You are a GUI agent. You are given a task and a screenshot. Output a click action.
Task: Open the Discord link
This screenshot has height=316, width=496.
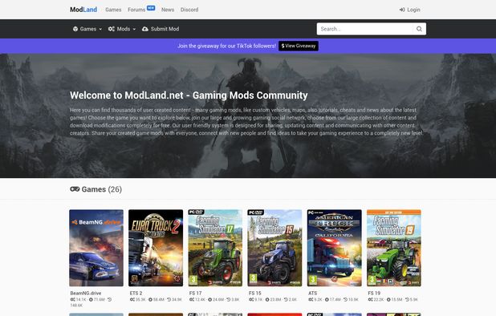coord(189,10)
